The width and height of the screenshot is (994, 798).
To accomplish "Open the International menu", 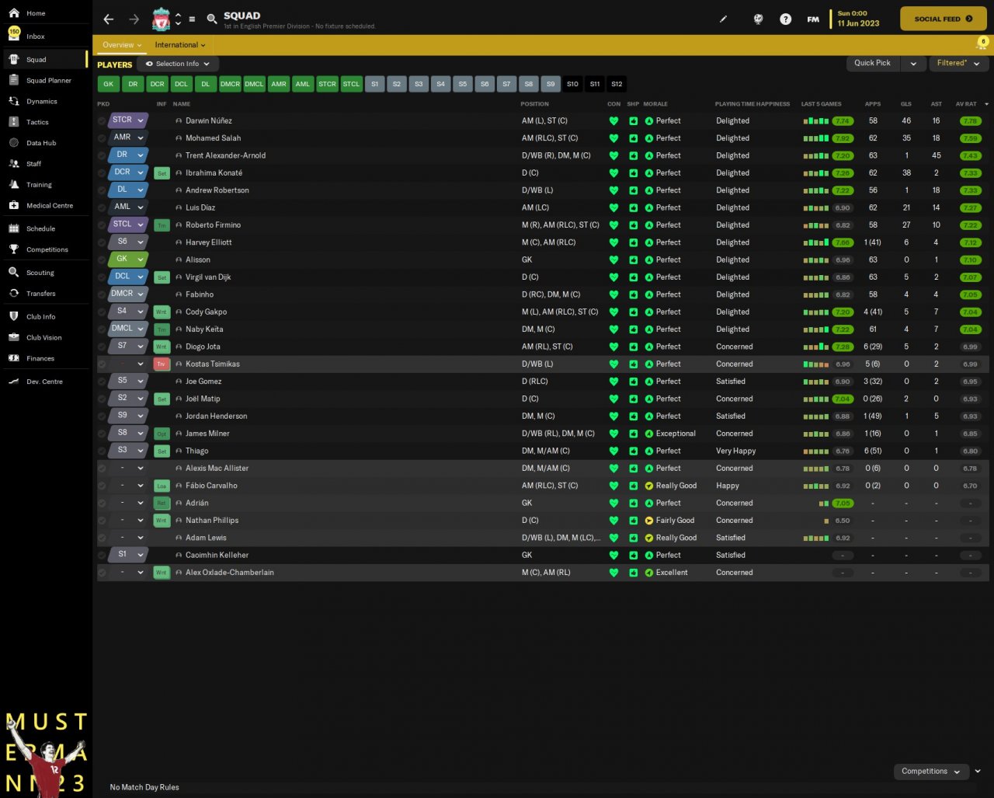I will pos(179,45).
